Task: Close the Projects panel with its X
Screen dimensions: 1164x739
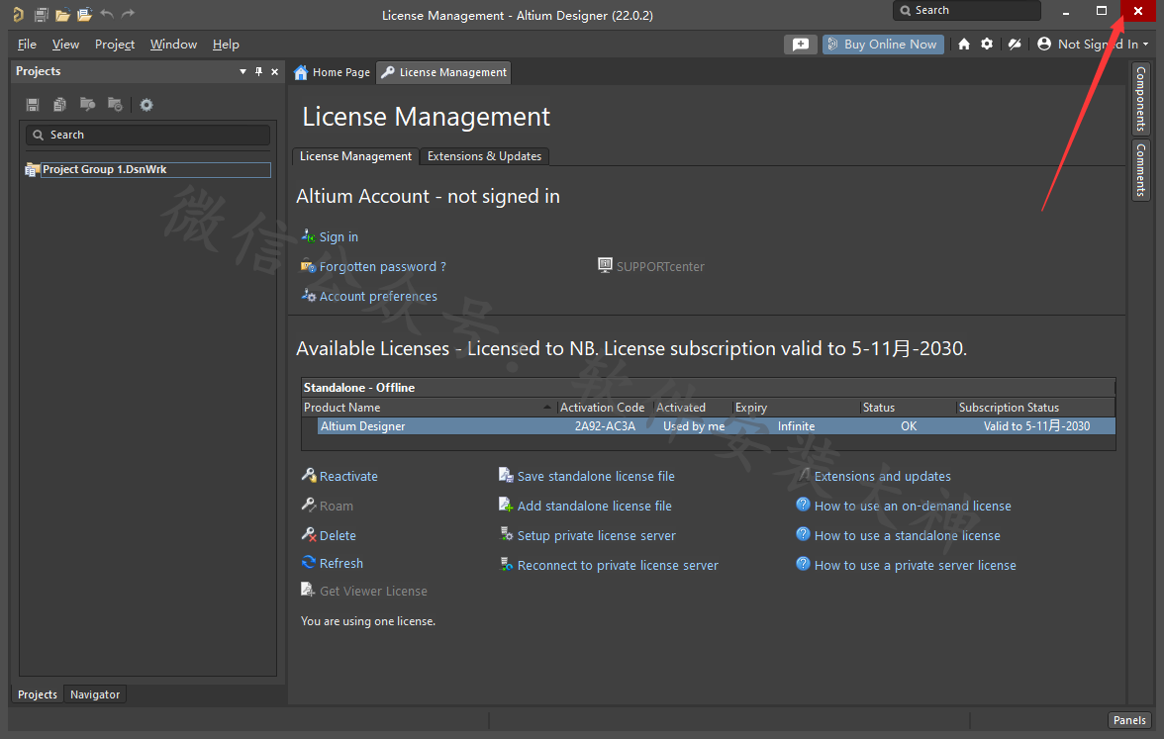Action: (275, 71)
